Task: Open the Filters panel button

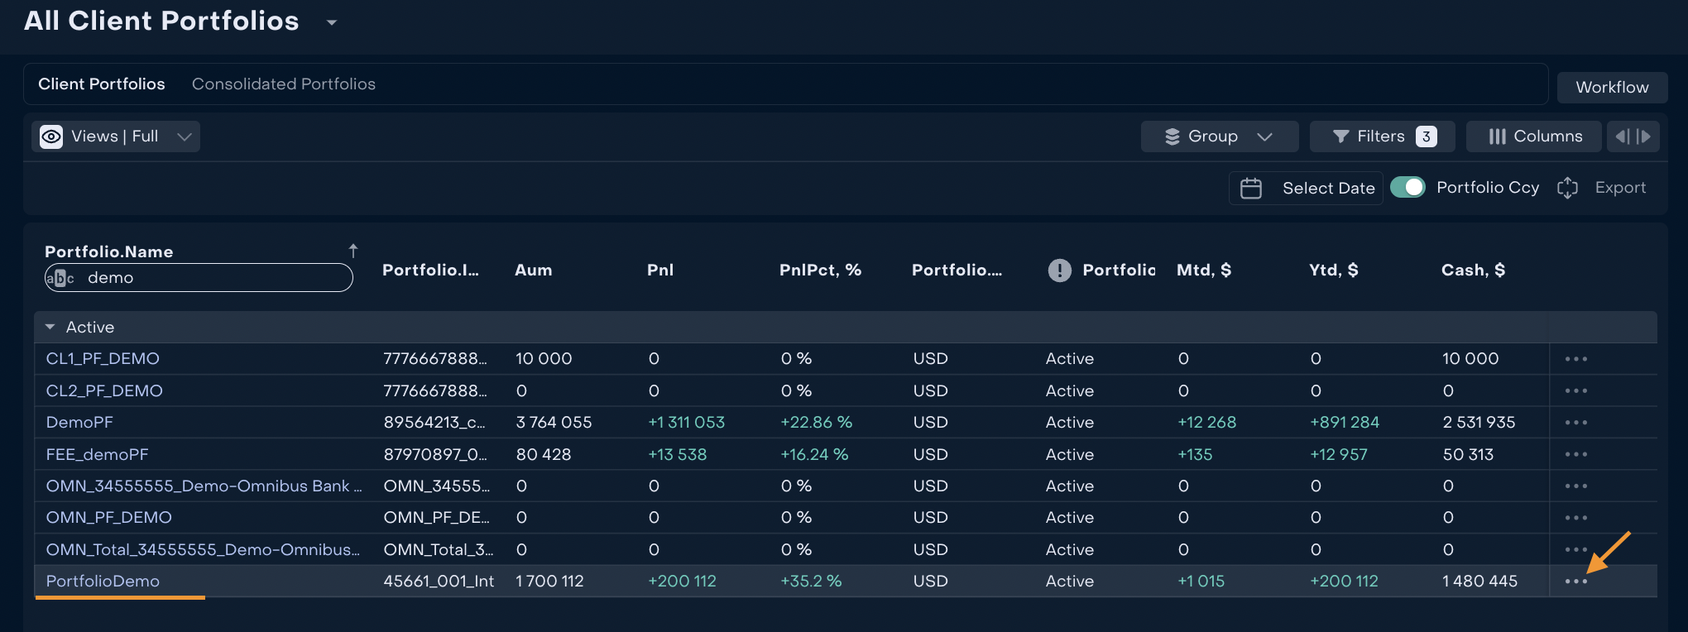Action: [x=1382, y=136]
